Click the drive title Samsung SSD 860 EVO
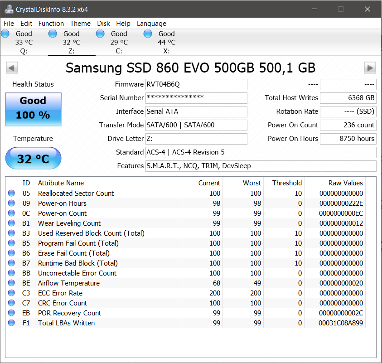This screenshot has width=382, height=363. pos(190,68)
